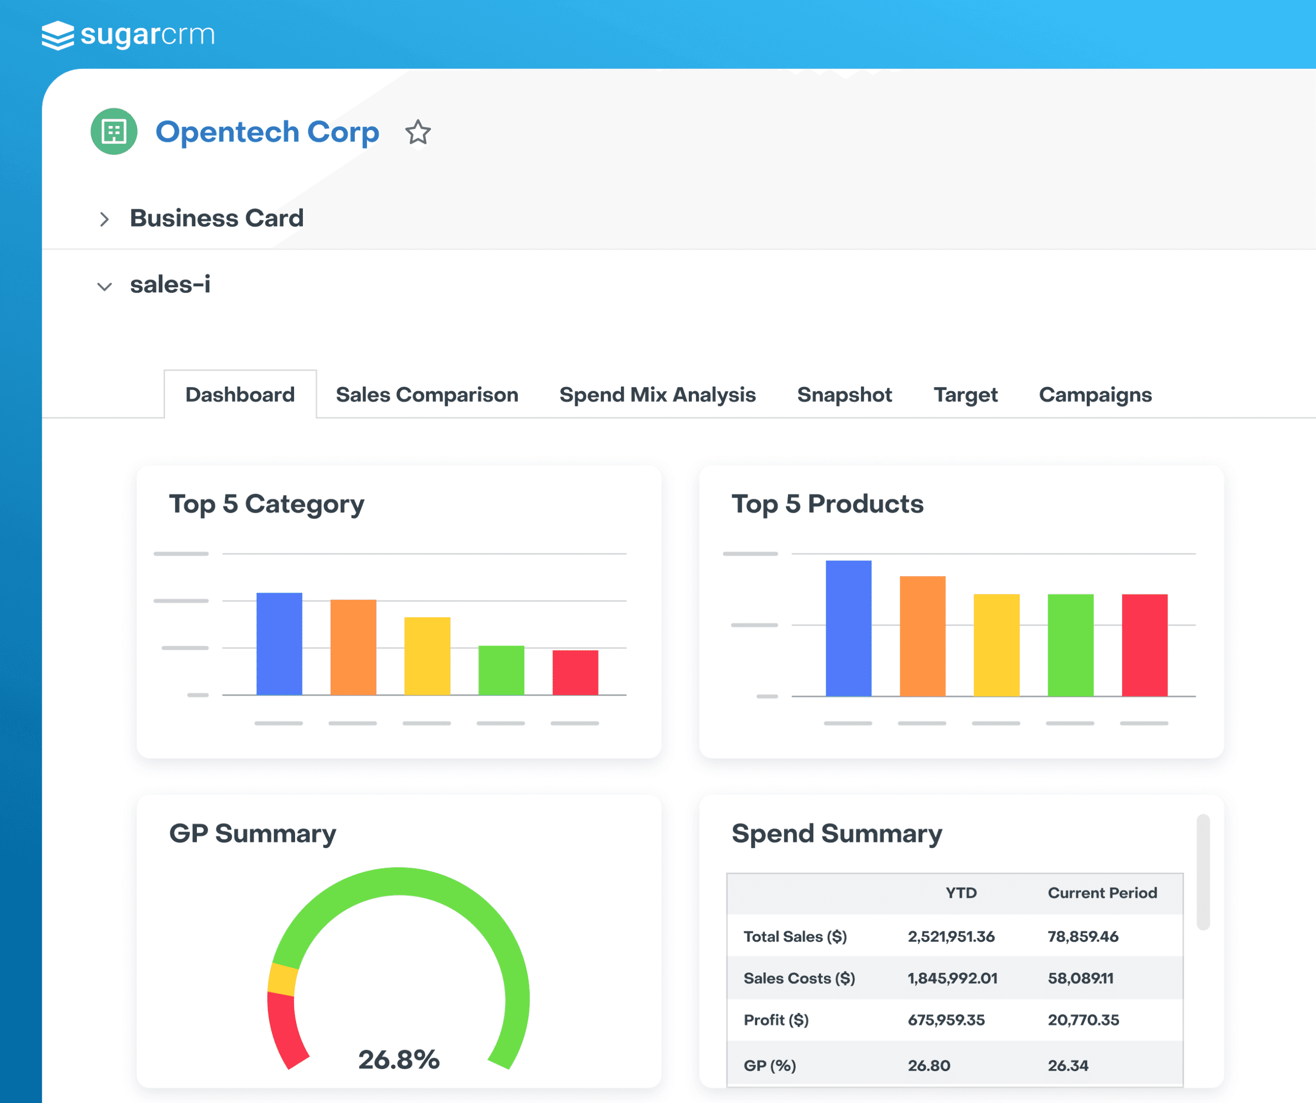Viewport: 1316px width, 1103px height.
Task: Open the Opentech Corp account link
Action: click(x=267, y=132)
